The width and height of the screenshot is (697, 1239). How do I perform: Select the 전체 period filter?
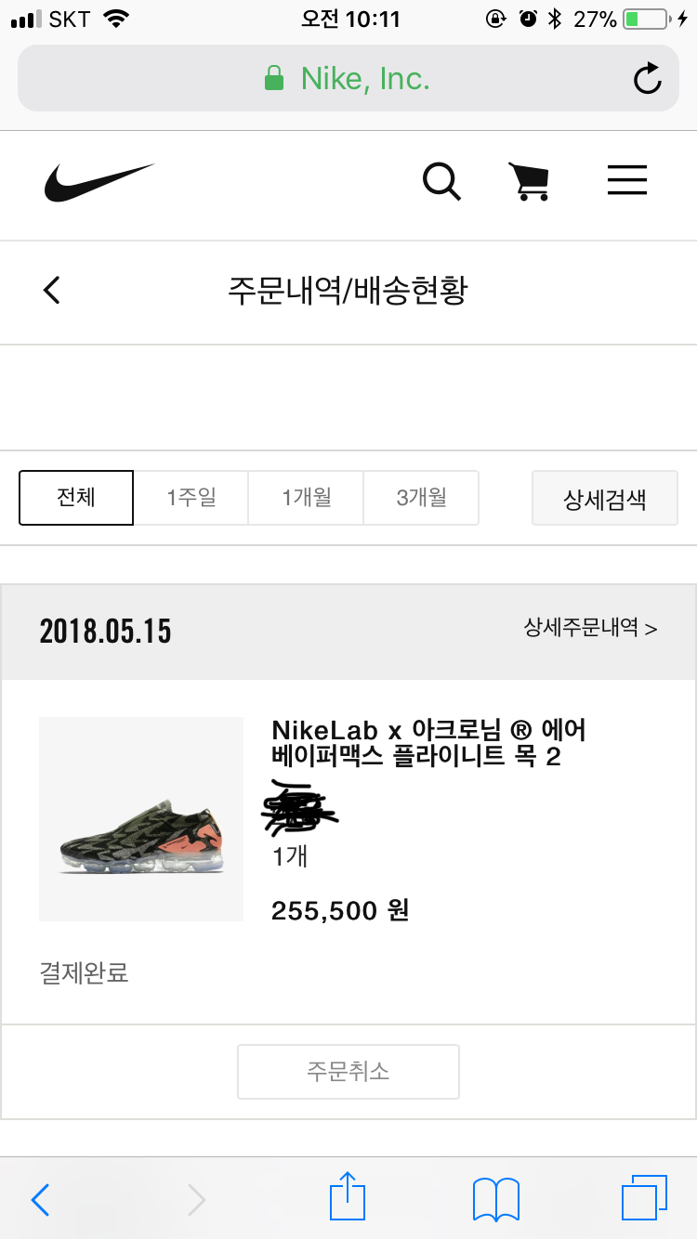pos(76,498)
